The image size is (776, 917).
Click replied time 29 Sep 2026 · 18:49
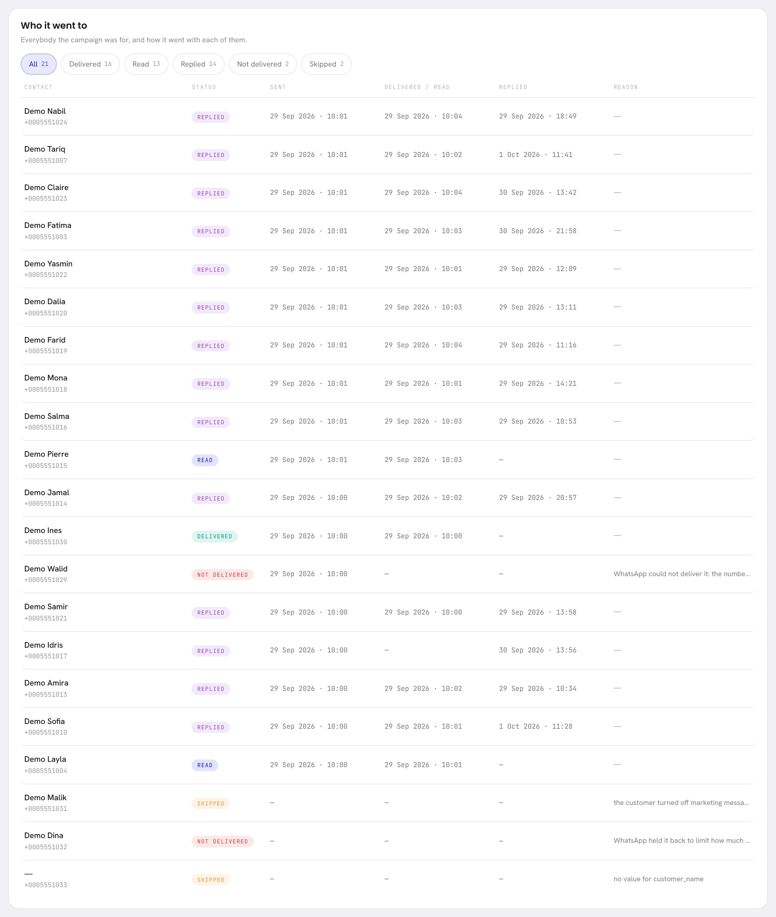(x=538, y=116)
